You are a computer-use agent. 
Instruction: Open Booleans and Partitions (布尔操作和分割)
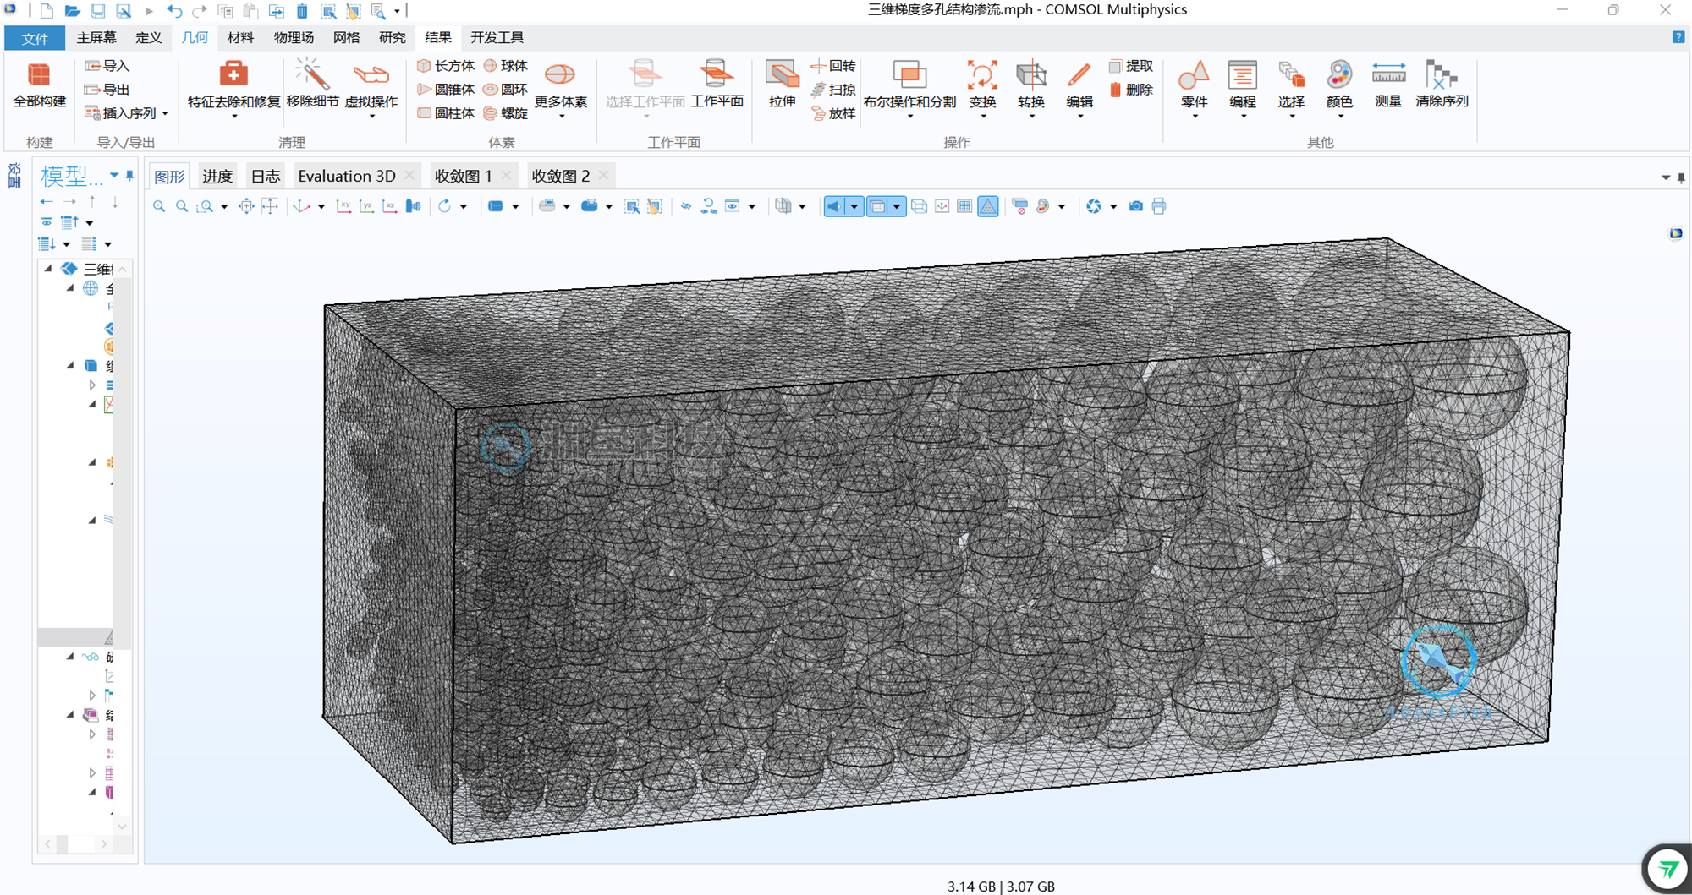[909, 87]
